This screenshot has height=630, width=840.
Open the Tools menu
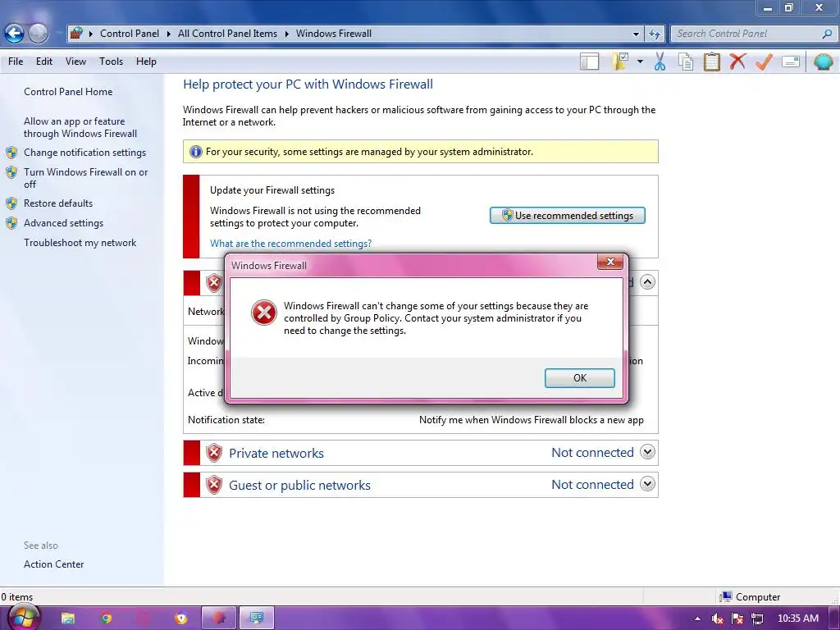point(111,62)
